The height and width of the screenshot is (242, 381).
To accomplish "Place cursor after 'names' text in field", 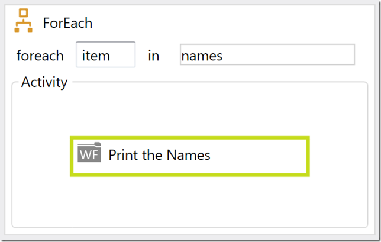I will (224, 56).
